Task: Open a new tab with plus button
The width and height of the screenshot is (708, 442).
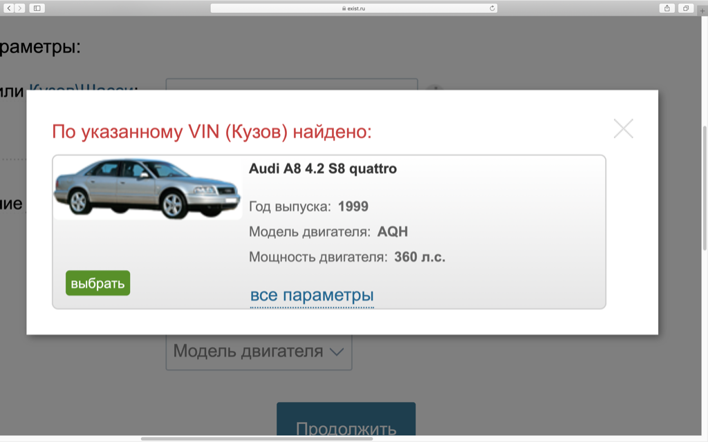Action: [702, 11]
